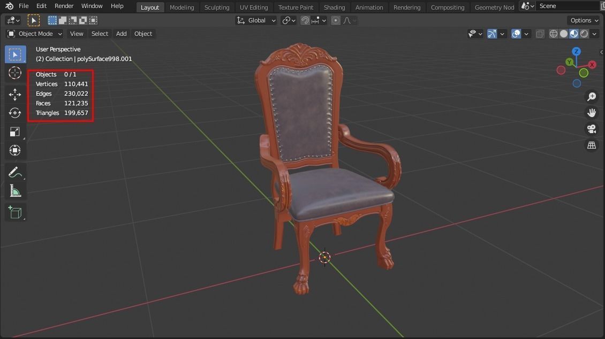Image resolution: width=605 pixels, height=339 pixels.
Task: Expand the gizmo options arrow
Action: pos(502,34)
